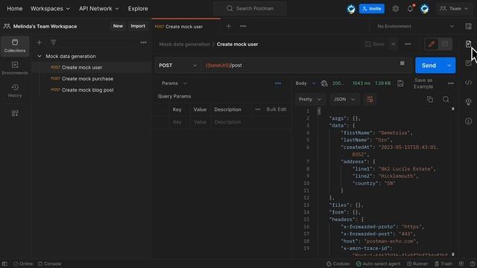Open the Send button dropdown arrow
The height and width of the screenshot is (268, 477).
point(449,66)
